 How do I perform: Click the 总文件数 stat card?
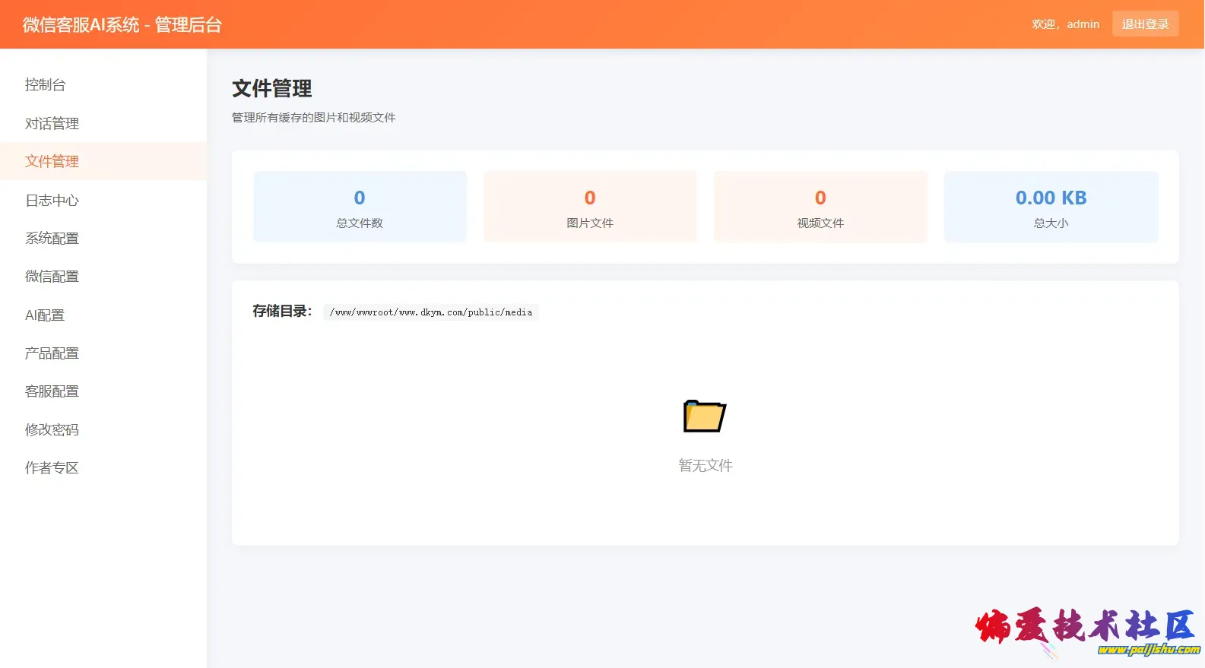coord(360,207)
